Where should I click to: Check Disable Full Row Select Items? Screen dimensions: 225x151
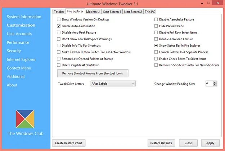pyautogui.click(x=156, y=32)
